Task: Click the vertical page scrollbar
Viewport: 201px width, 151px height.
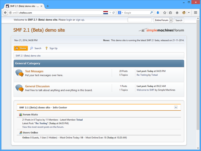Action: 198,75
